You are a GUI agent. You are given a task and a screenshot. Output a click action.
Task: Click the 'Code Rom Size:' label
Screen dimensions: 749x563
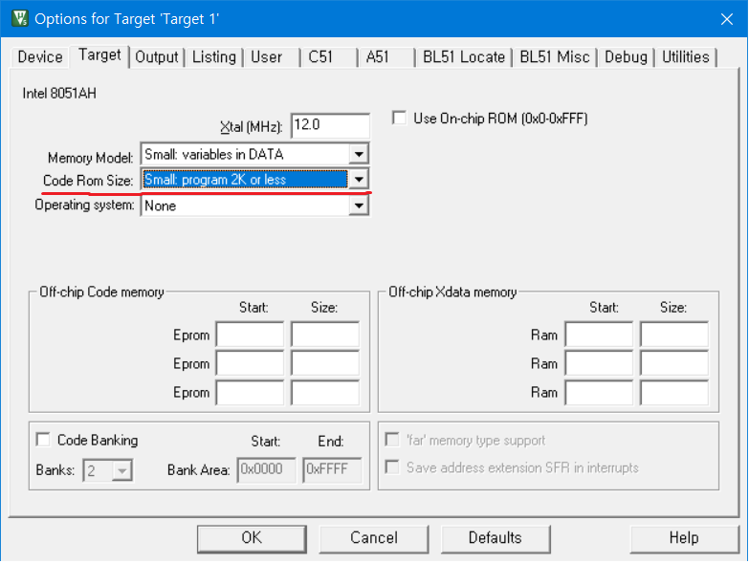[88, 181]
